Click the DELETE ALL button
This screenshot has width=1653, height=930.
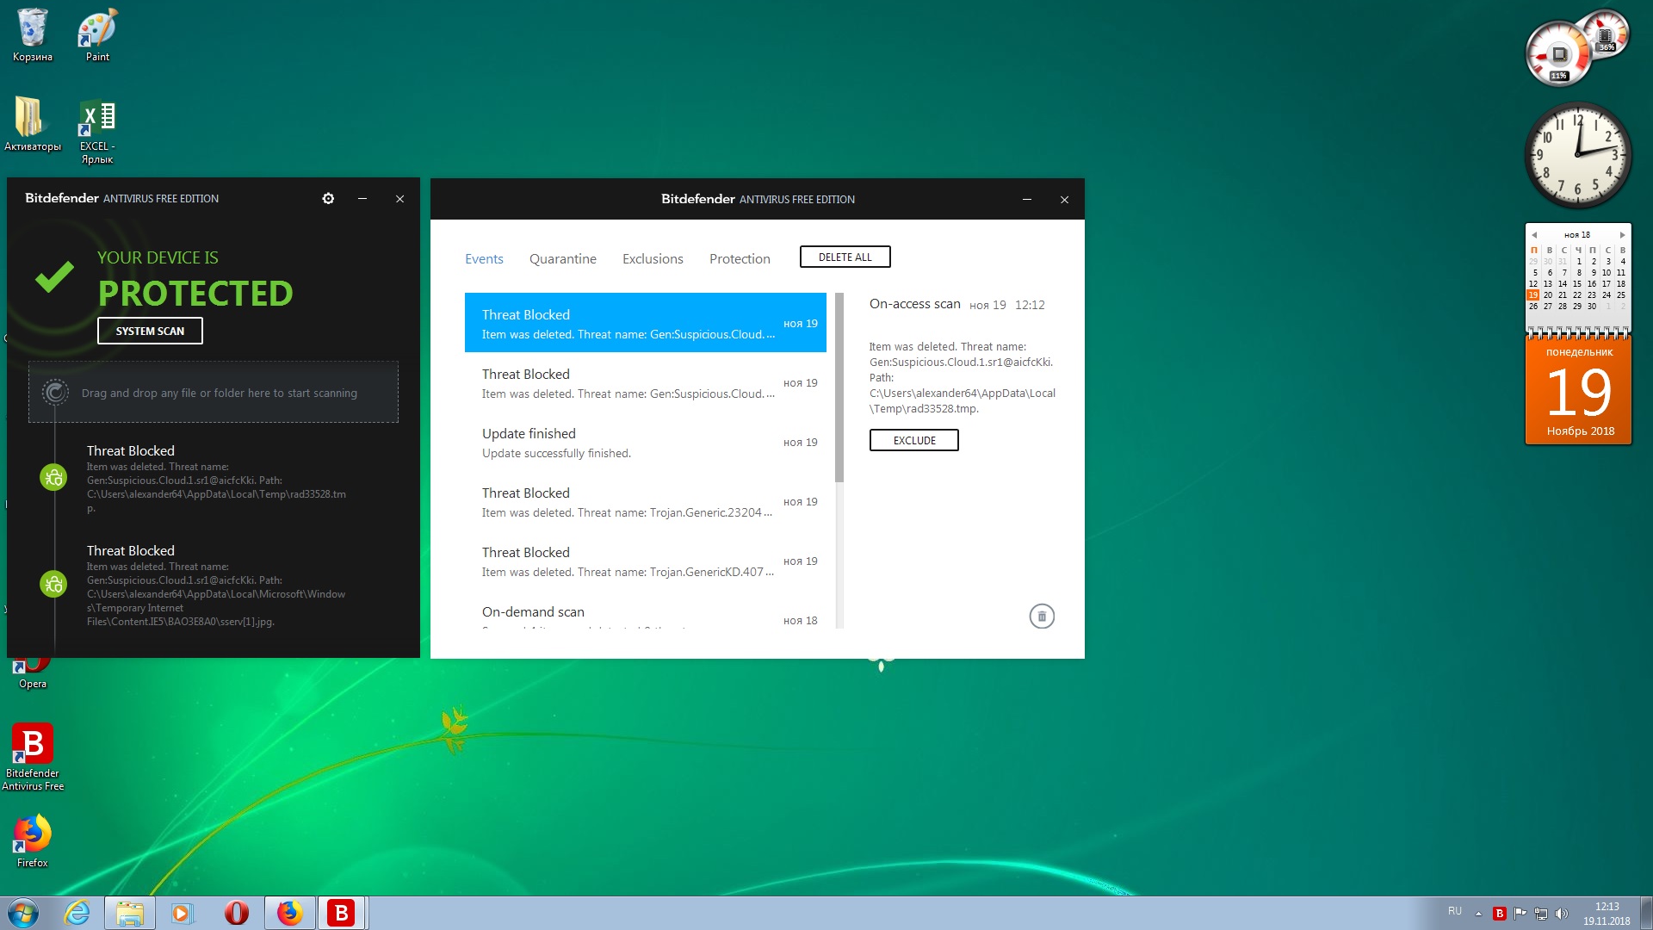(x=845, y=257)
